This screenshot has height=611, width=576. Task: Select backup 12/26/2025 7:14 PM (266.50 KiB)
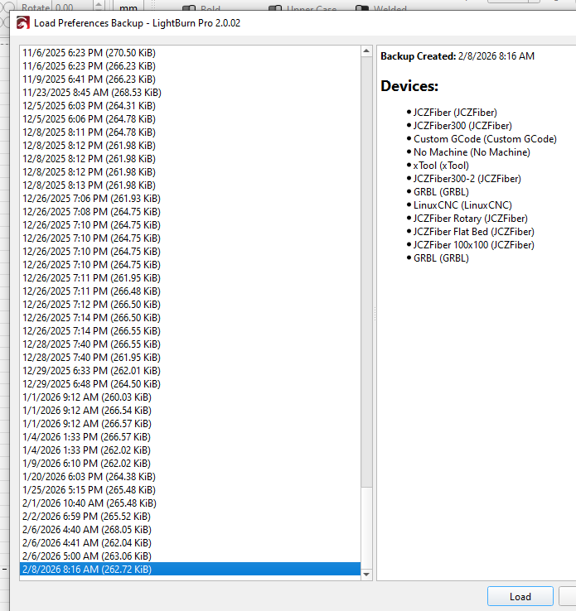click(x=190, y=318)
